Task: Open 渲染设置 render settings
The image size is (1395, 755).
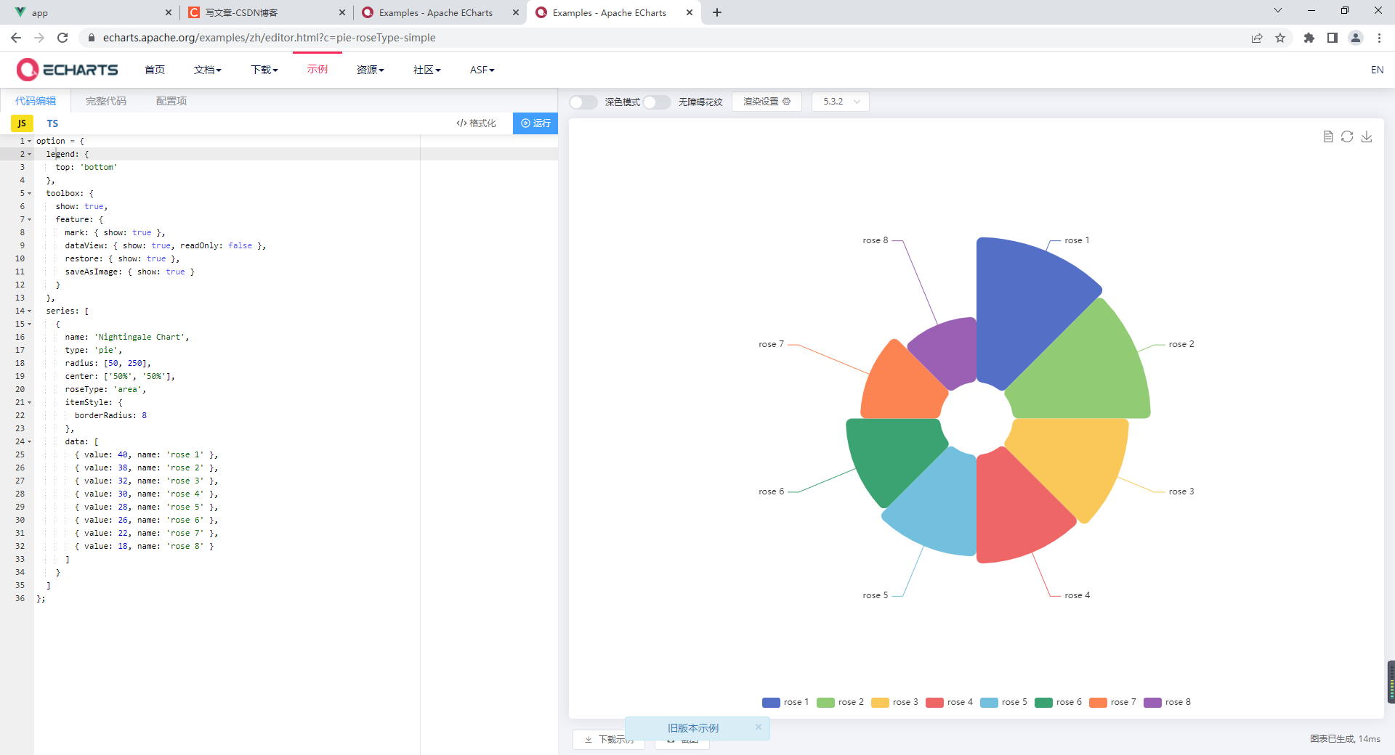Action: (767, 102)
